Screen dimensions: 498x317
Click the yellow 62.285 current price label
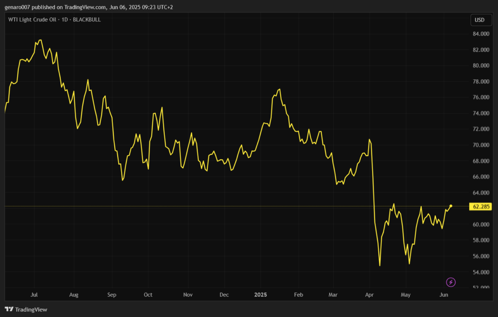pyautogui.click(x=480, y=207)
